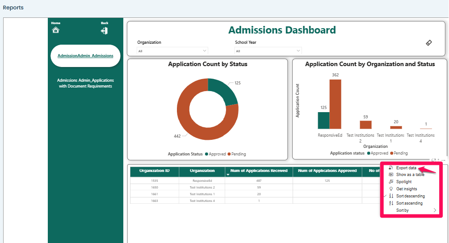Click the focus mode icon above table
Screen dimensions: 449x243
point(433,159)
